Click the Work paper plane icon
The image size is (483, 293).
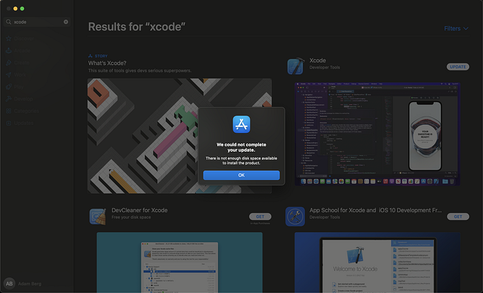pos(8,74)
